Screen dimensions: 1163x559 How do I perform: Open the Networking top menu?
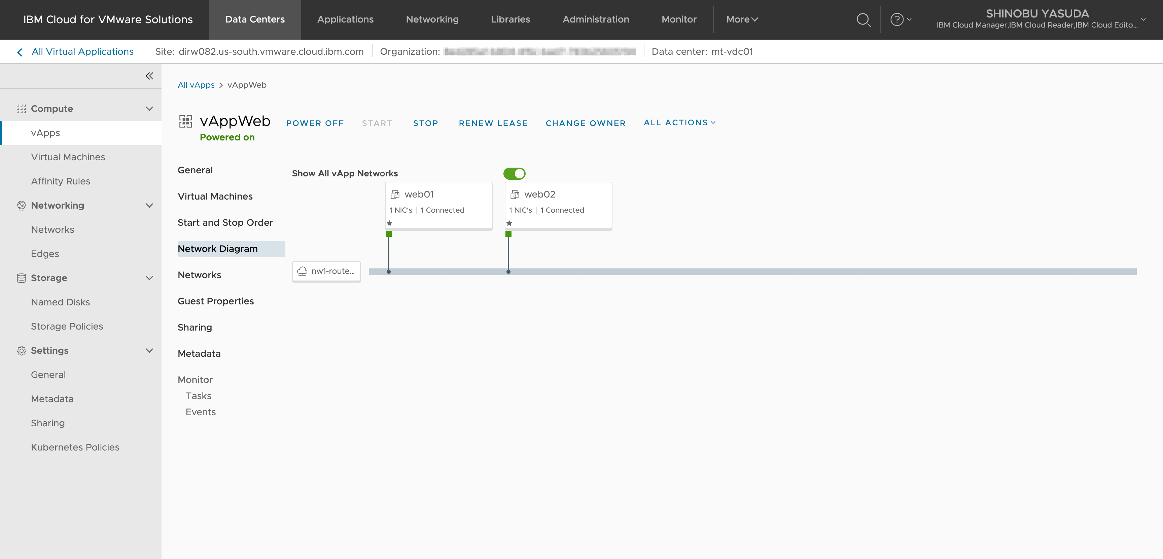pos(432,19)
